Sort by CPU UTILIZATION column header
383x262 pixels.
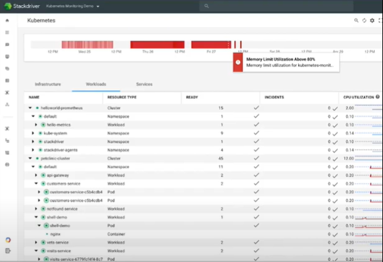click(x=358, y=97)
